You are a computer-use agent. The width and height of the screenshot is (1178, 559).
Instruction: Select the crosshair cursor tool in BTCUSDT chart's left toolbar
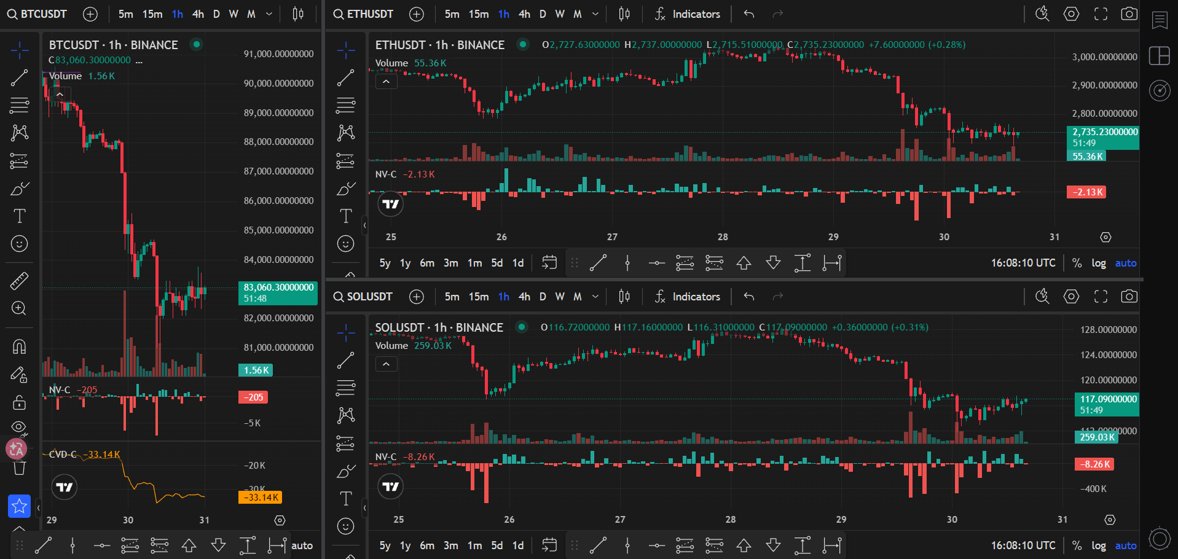tap(20, 50)
